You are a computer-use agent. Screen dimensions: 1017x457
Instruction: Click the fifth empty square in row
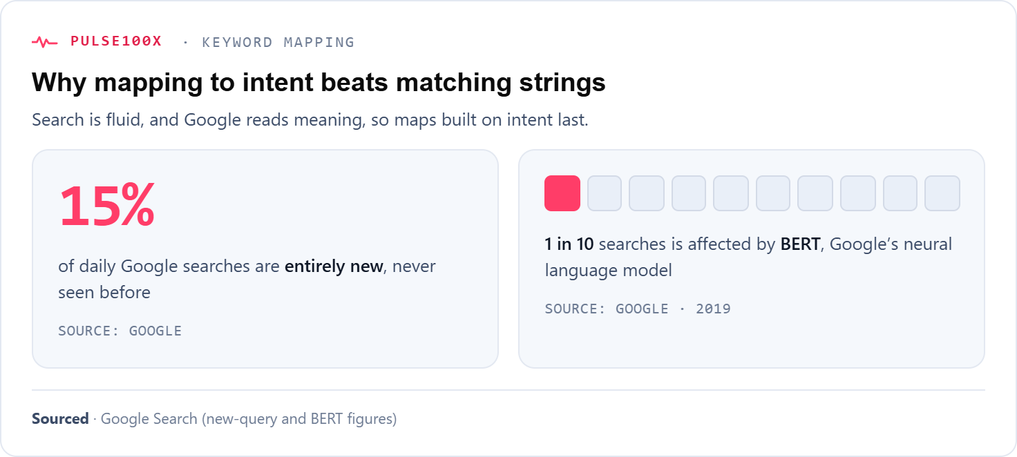(731, 193)
